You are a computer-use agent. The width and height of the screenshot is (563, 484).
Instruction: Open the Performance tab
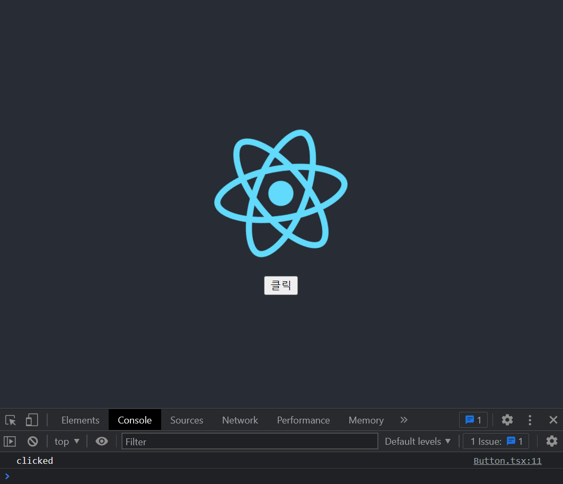(303, 420)
